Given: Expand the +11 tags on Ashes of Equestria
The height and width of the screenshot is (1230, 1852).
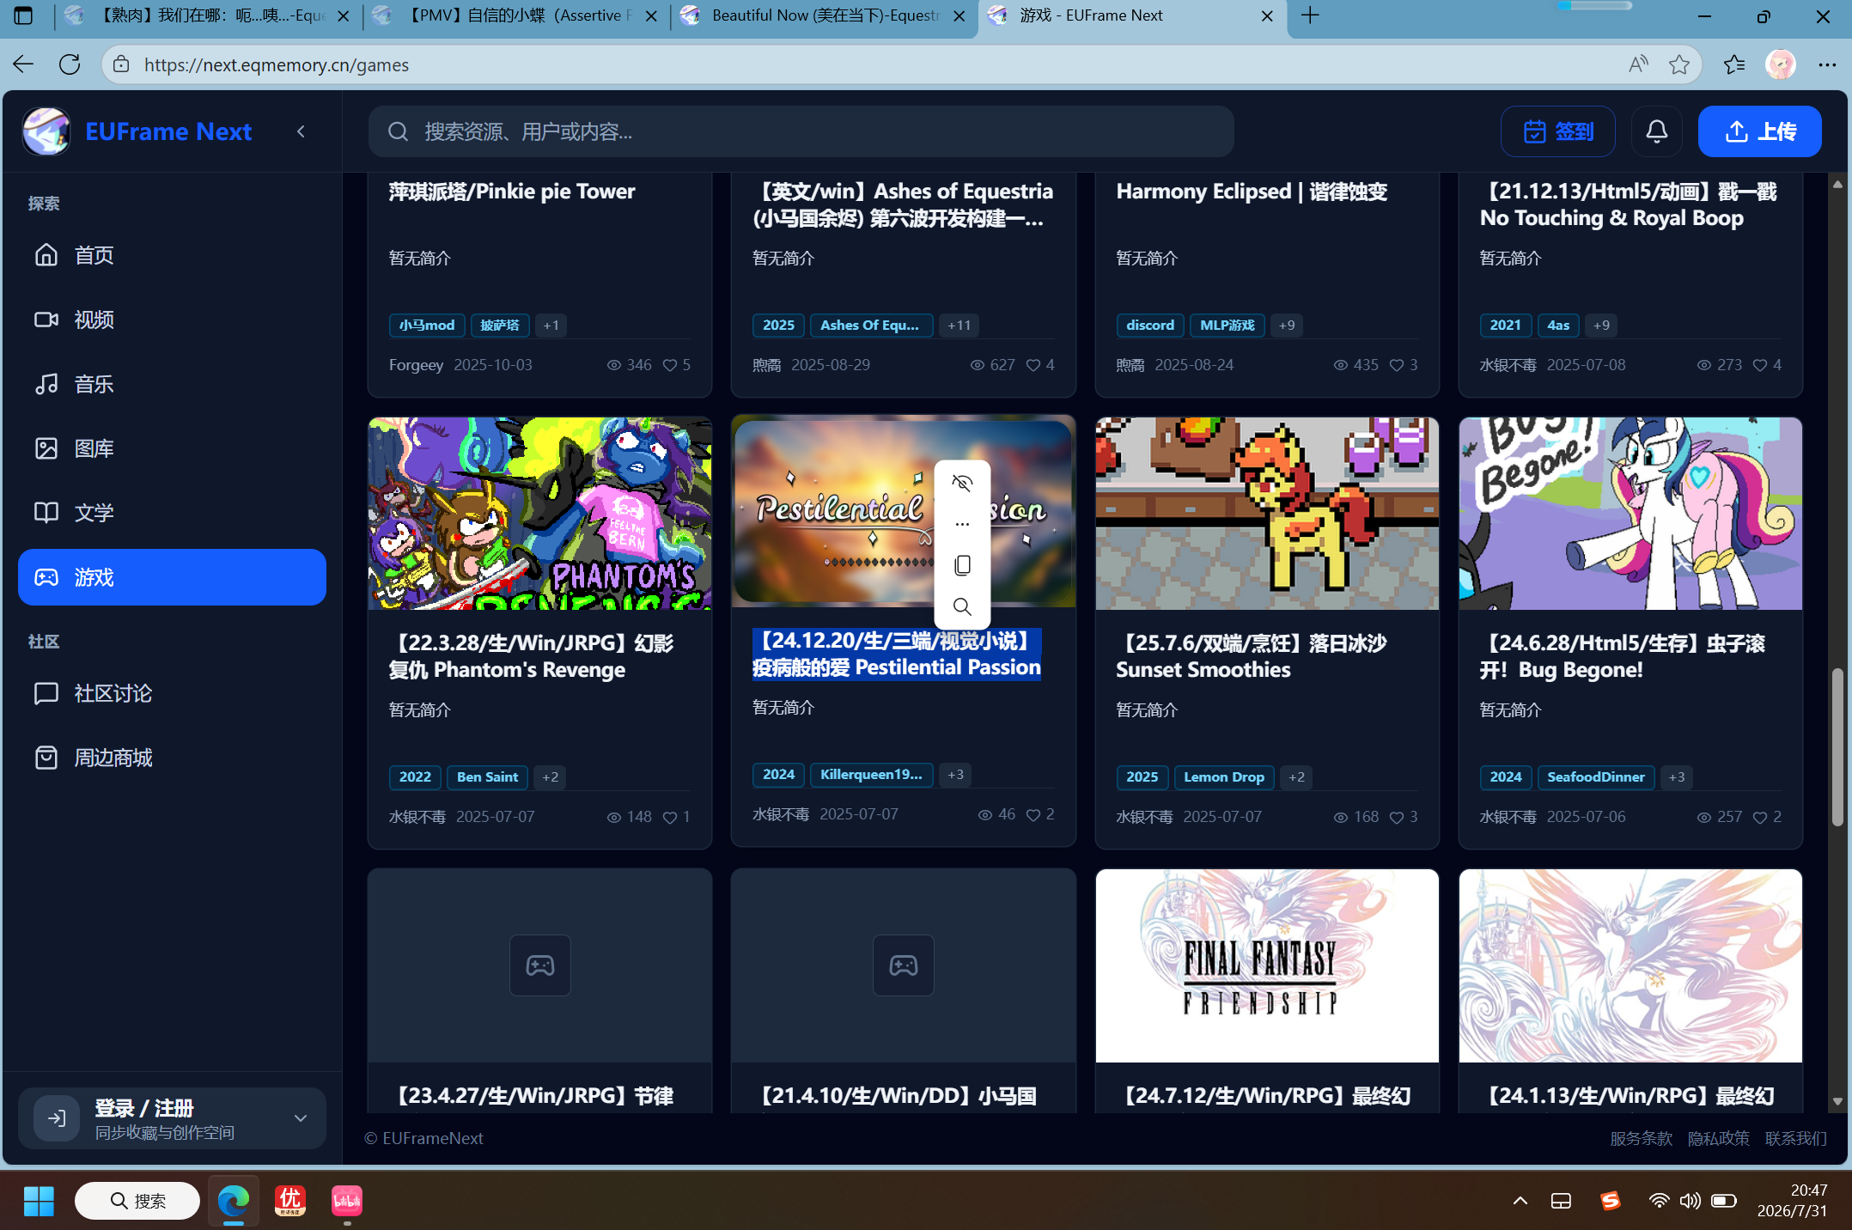Looking at the screenshot, I should coord(959,326).
